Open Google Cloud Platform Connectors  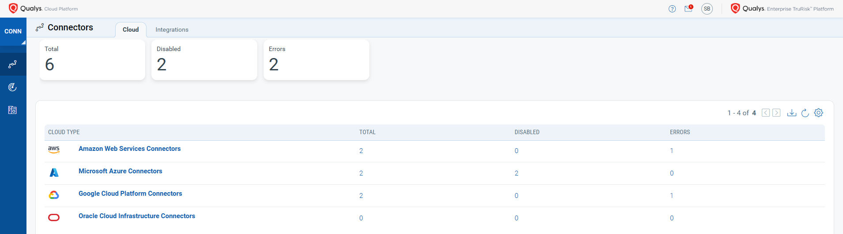[130, 194]
